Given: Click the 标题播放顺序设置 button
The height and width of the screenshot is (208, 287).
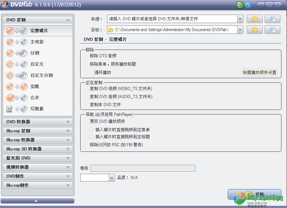Looking at the screenshot, I should [x=260, y=73].
